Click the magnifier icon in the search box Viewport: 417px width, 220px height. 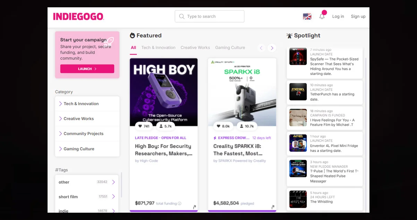(x=182, y=16)
